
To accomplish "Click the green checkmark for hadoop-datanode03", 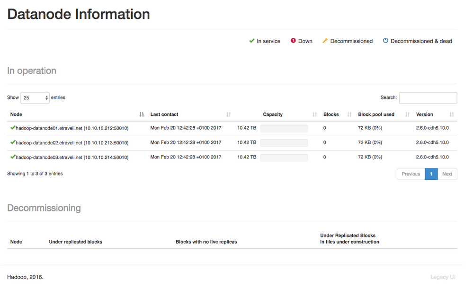I will pyautogui.click(x=13, y=157).
